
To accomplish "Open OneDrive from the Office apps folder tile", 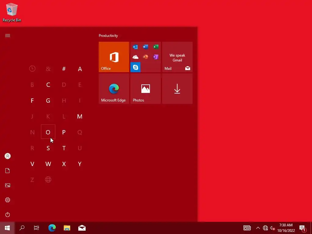I will pos(135,57).
